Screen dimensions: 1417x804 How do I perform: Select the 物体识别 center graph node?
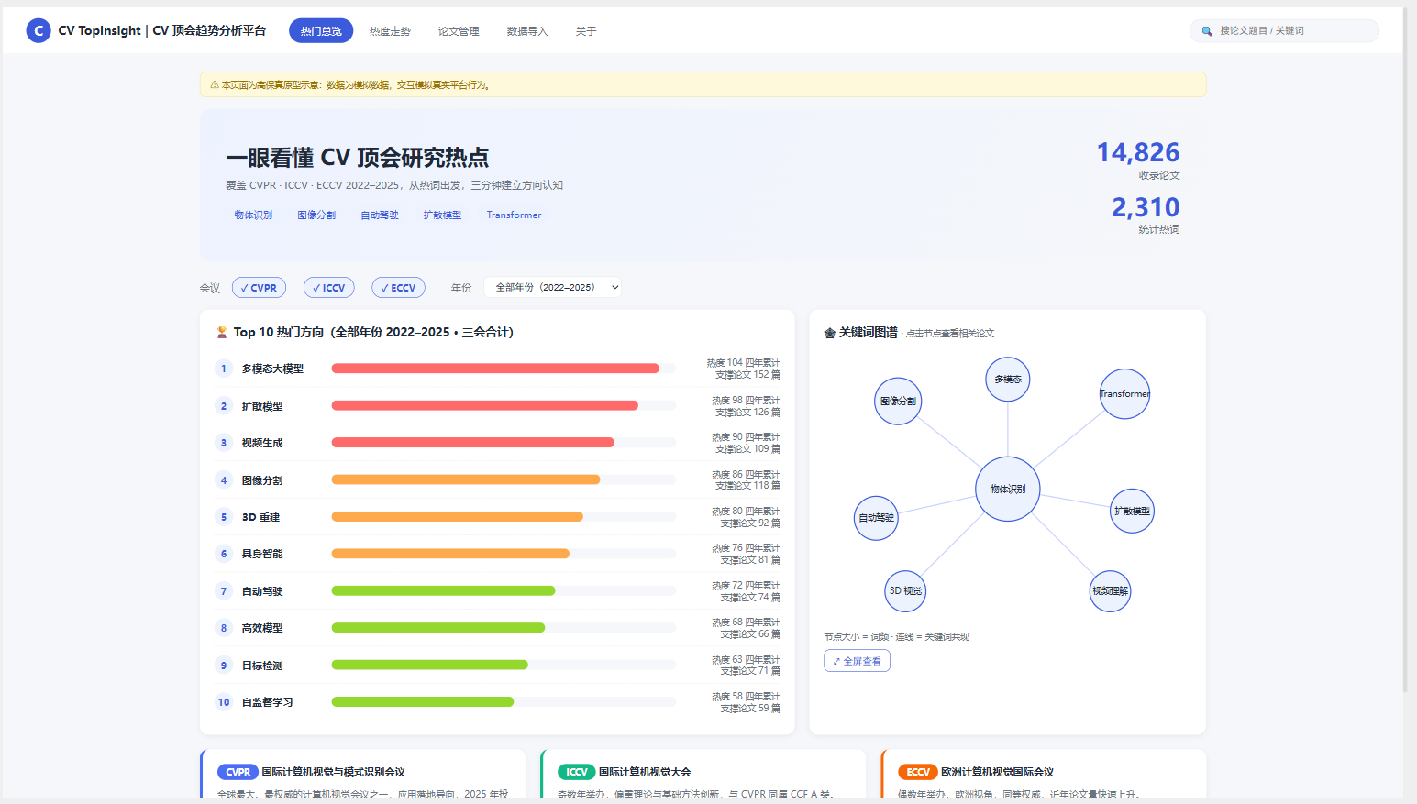[1008, 489]
